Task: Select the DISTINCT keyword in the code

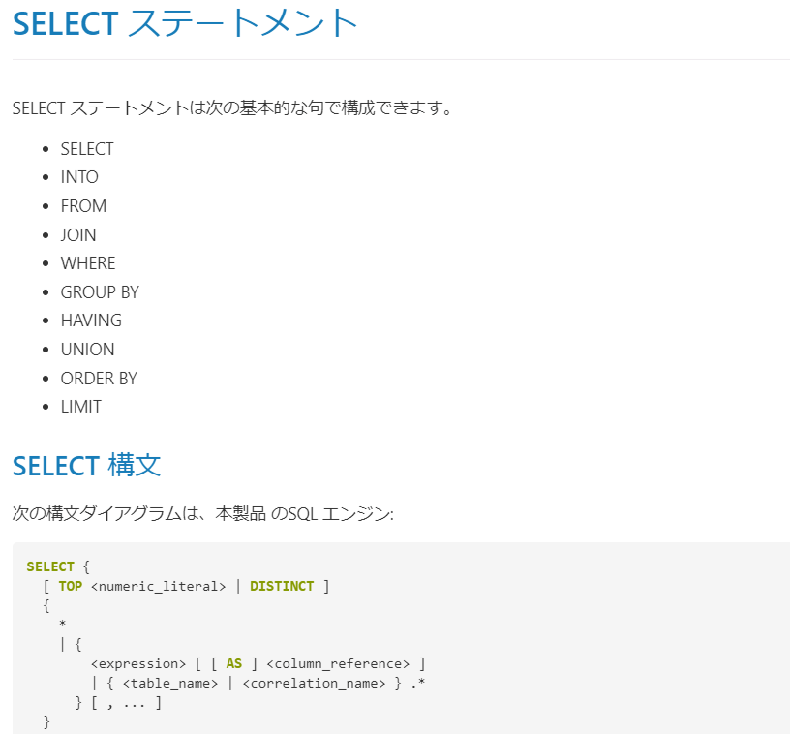Action: (282, 586)
